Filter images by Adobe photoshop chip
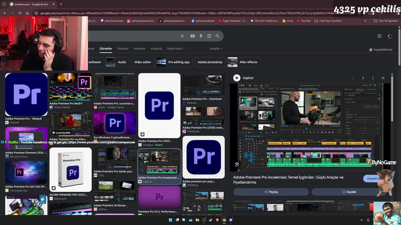The image size is (401, 225). point(210,62)
